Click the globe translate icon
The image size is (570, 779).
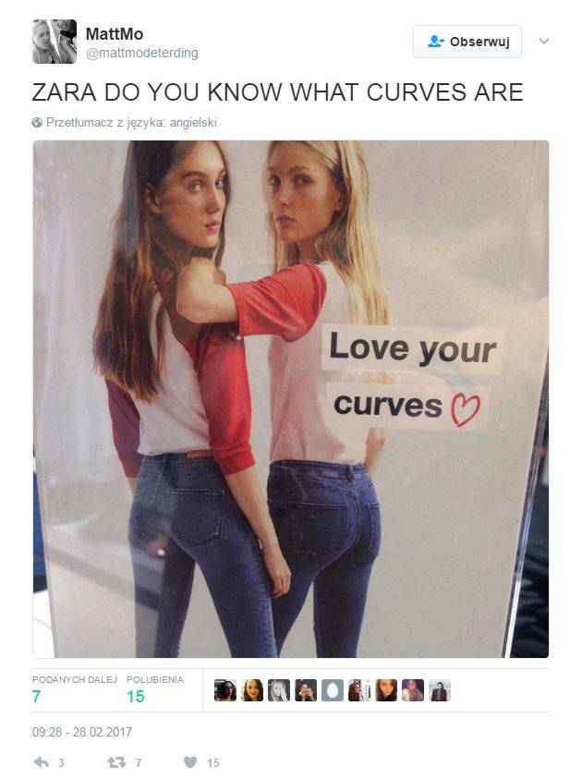pos(37,122)
